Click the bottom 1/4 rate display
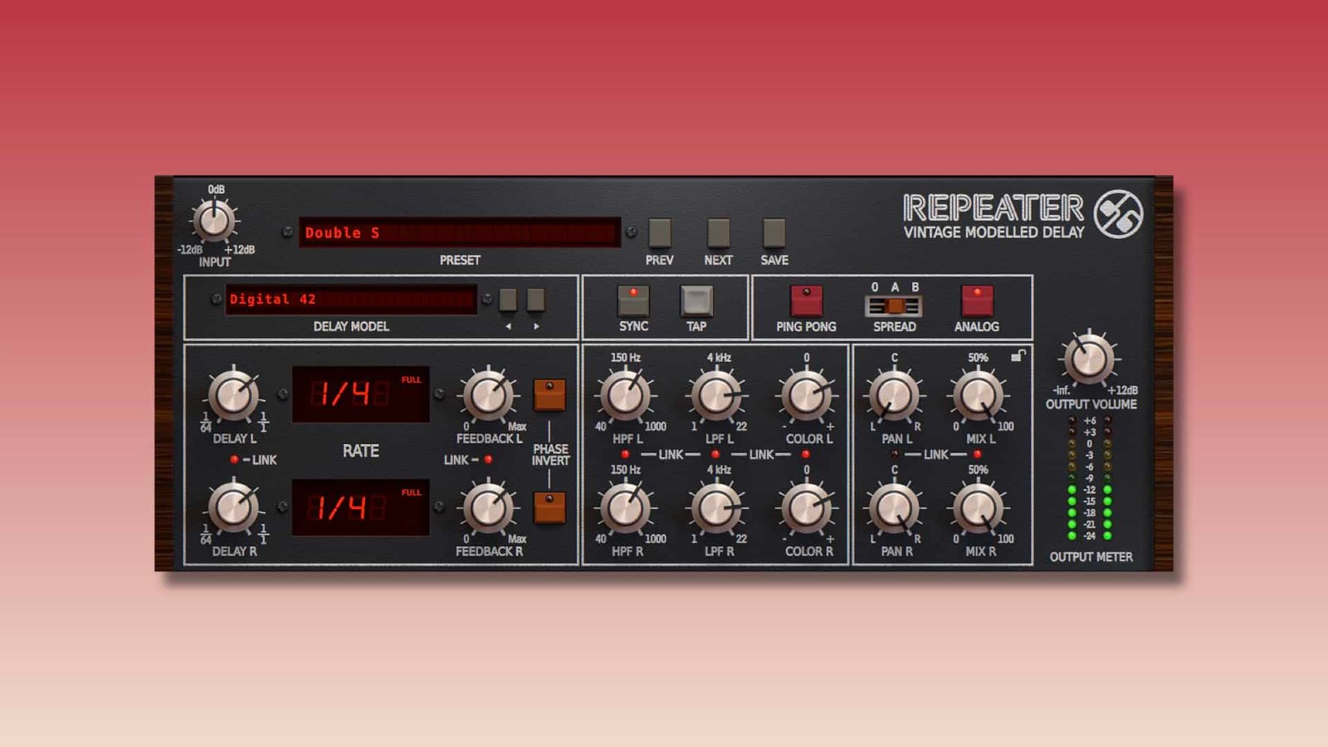Image resolution: width=1328 pixels, height=747 pixels. tap(360, 507)
